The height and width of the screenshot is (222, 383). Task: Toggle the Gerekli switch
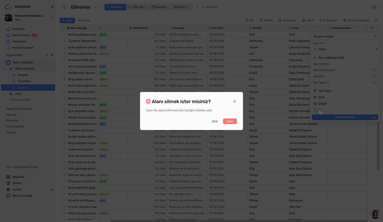(375, 77)
